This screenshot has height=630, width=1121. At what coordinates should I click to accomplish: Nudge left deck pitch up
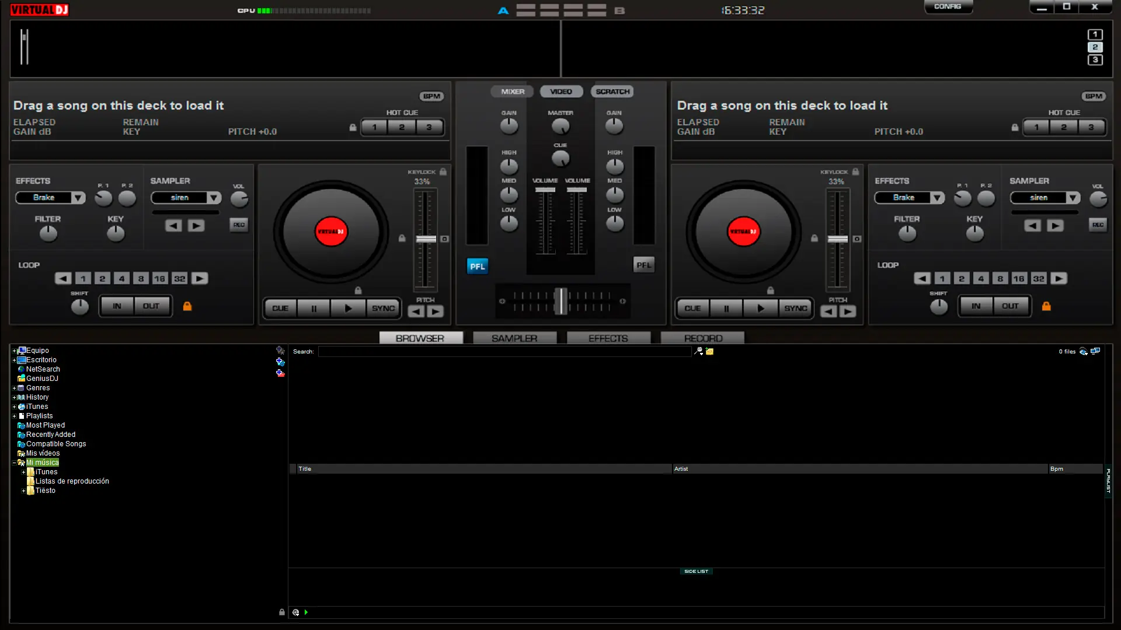pos(435,311)
